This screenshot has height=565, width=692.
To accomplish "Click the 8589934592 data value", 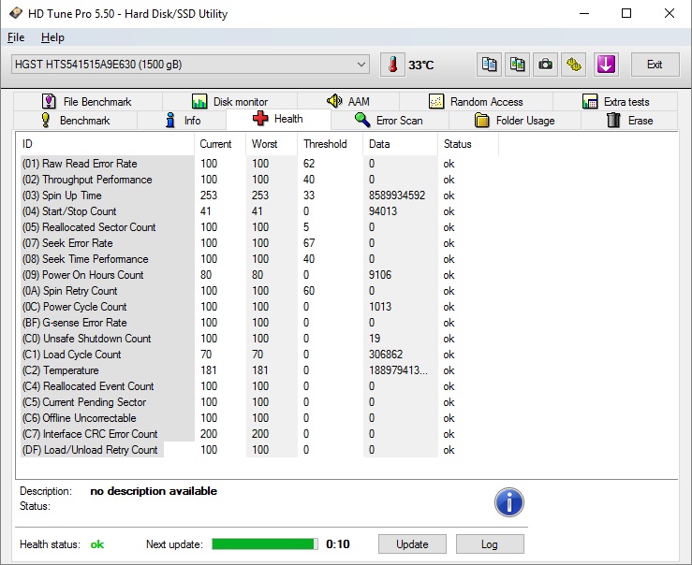I will 397,196.
